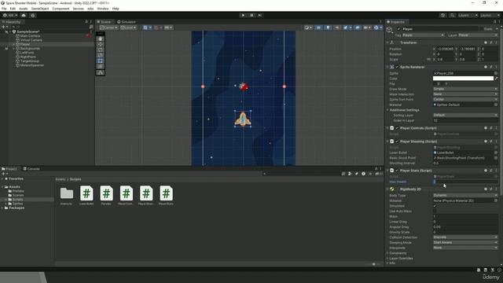503x283 pixels.
Task: Click the Play button
Action: tap(243, 15)
